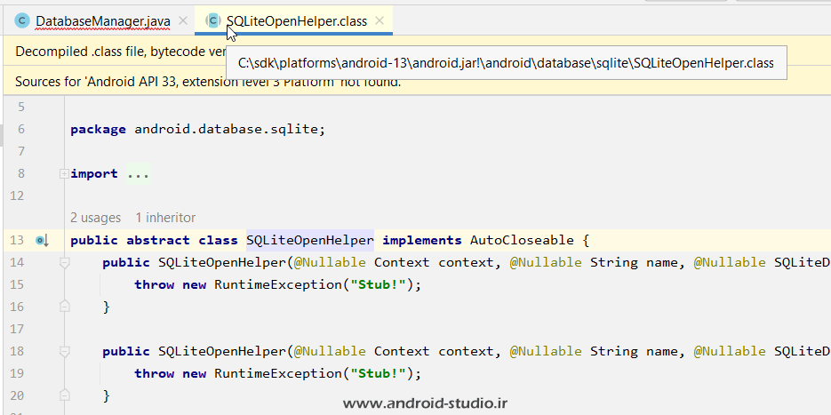Switch to the DatabaseManager.java tab
The image size is (831, 415).
click(x=103, y=21)
